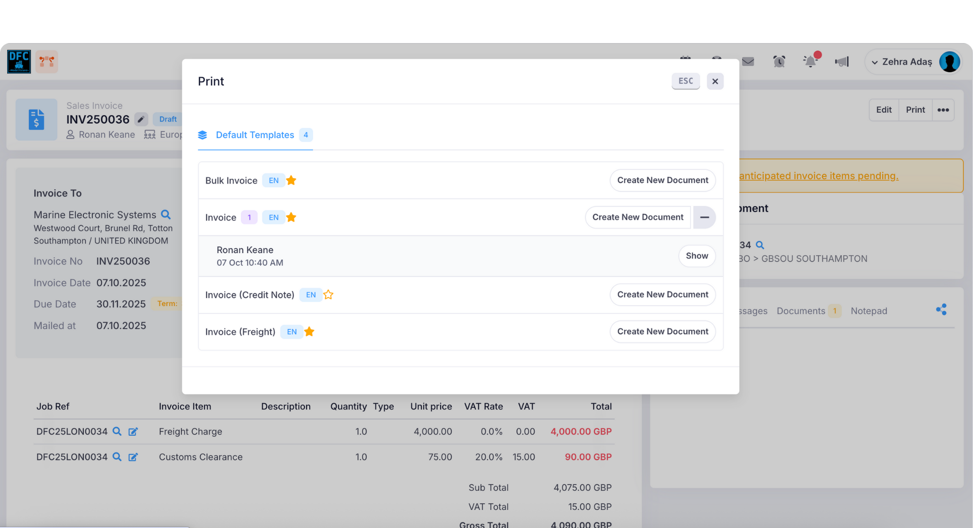Open the anticipated invoice items pending link

click(818, 176)
